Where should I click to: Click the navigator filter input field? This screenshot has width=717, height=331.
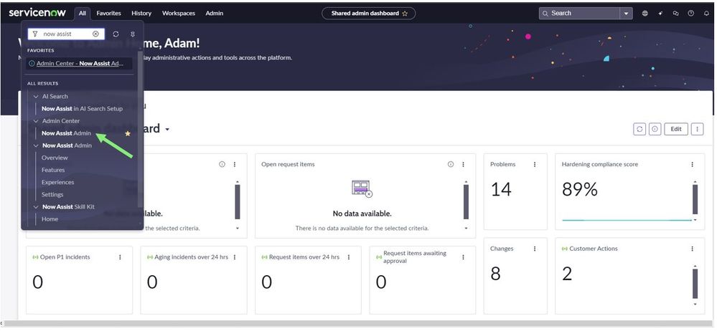click(66, 34)
